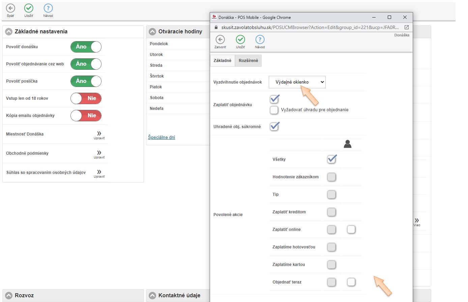Click the main page Uložiť checkmark icon
Viewport: 468px width, 302px height.
coord(29,8)
